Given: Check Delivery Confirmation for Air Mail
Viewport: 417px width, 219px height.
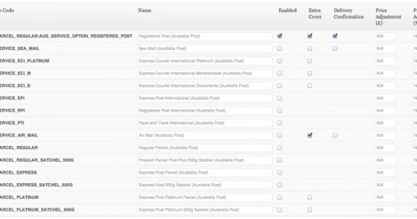Looking at the screenshot, I should click(x=335, y=136).
